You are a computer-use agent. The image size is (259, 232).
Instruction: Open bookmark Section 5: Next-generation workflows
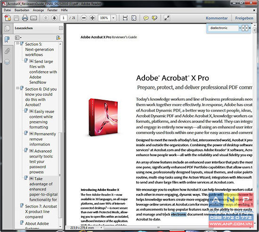click(x=40, y=49)
